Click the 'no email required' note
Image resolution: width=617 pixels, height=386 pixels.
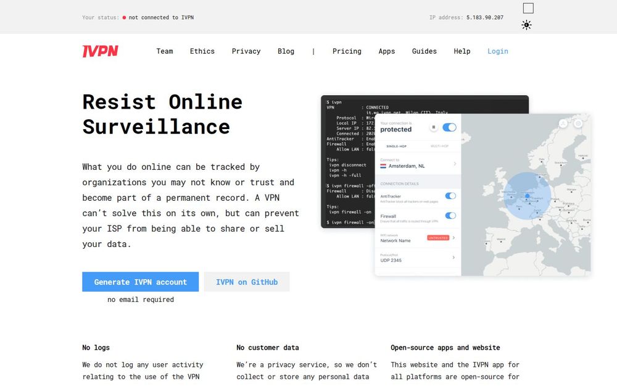[x=141, y=300]
